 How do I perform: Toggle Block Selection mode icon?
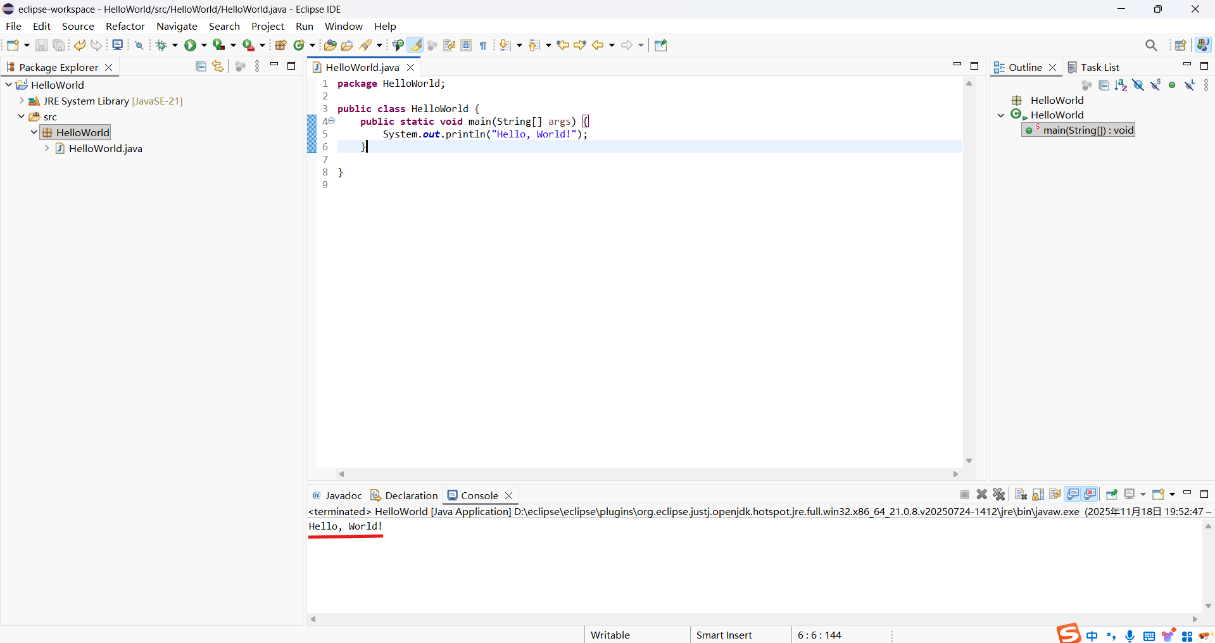point(467,45)
